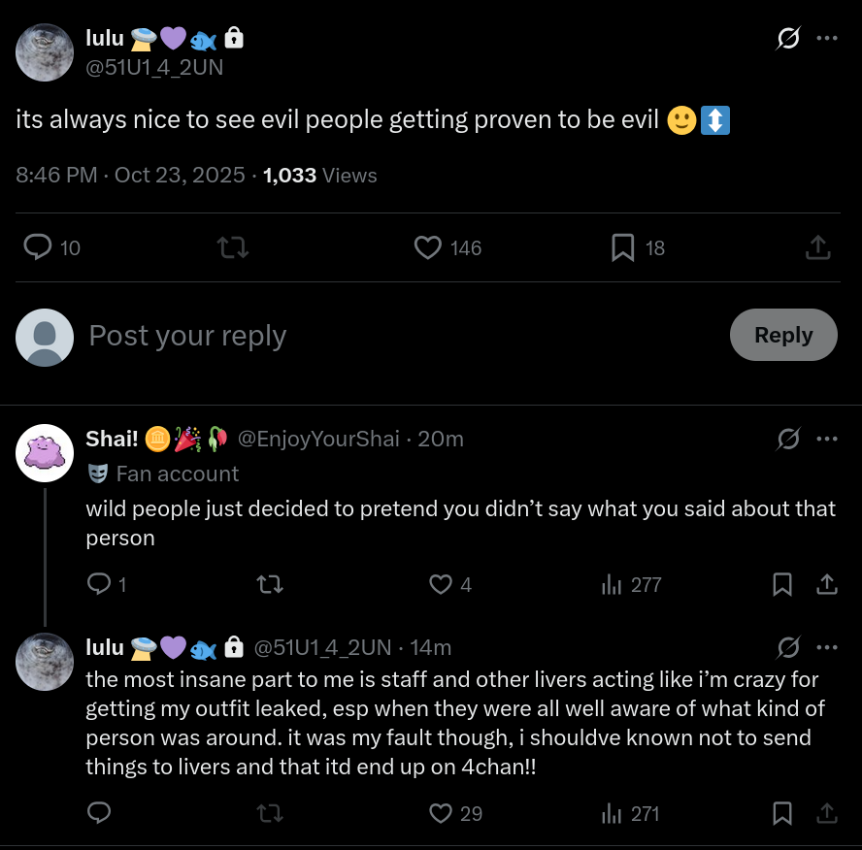Like Shai's reply with 4 likes
Image resolution: width=862 pixels, height=850 pixels.
click(441, 584)
